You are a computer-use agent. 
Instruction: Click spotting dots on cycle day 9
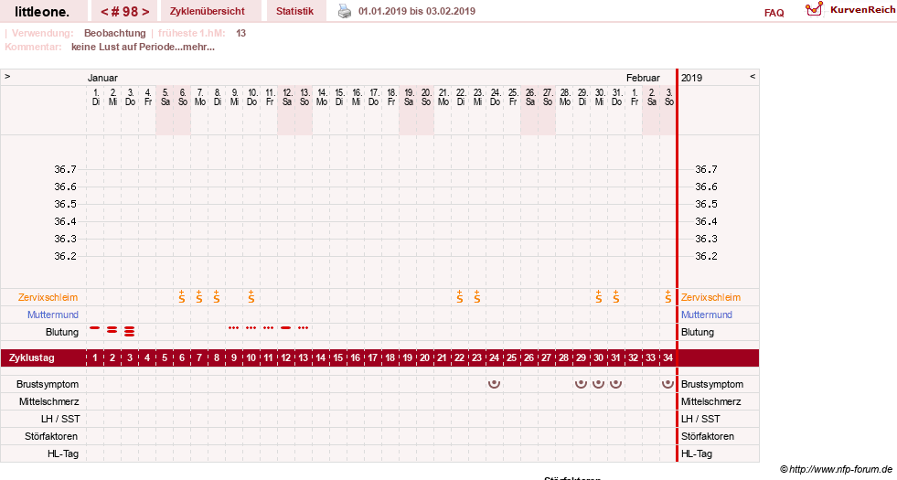(233, 328)
